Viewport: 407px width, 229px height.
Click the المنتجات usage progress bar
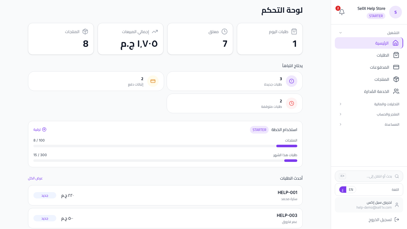coord(165,146)
